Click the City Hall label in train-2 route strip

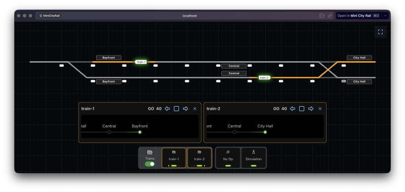click(x=265, y=126)
